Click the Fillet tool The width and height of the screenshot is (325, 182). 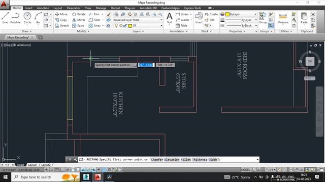[94, 20]
